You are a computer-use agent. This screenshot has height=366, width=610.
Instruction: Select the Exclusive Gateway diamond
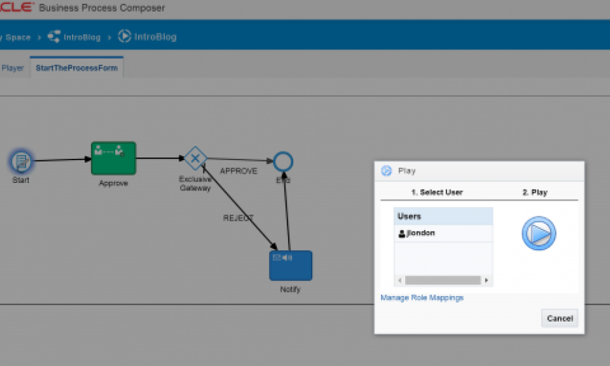(195, 158)
